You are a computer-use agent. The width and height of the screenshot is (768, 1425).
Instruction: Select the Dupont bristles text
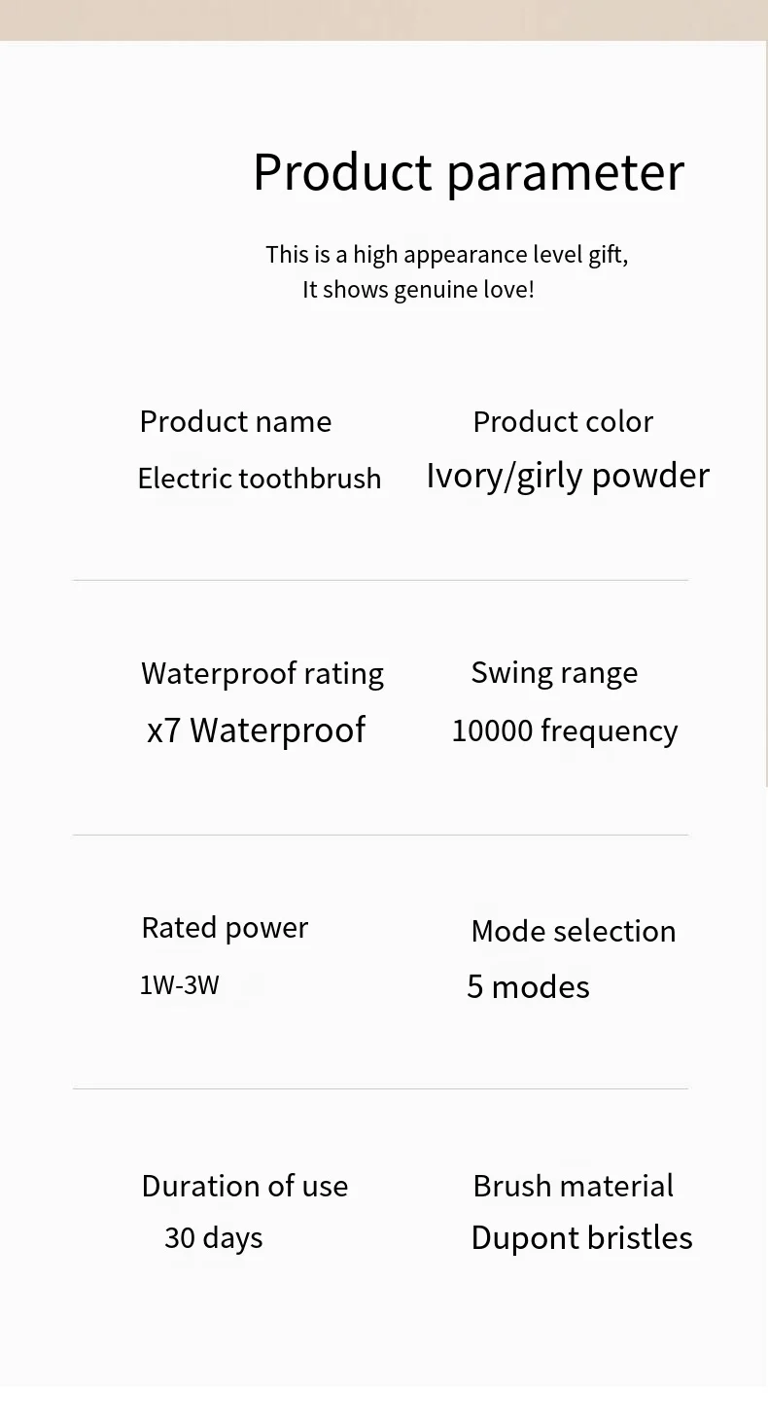[x=581, y=1238]
